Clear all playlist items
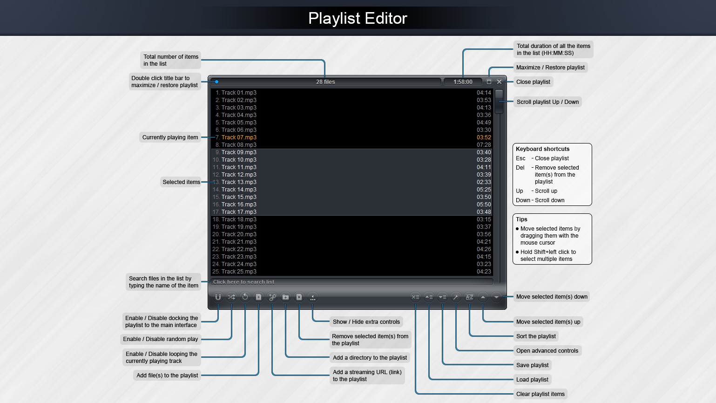This screenshot has height=403, width=716. [415, 297]
